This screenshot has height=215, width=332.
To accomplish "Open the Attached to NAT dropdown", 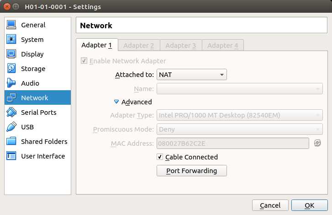I will (x=192, y=75).
